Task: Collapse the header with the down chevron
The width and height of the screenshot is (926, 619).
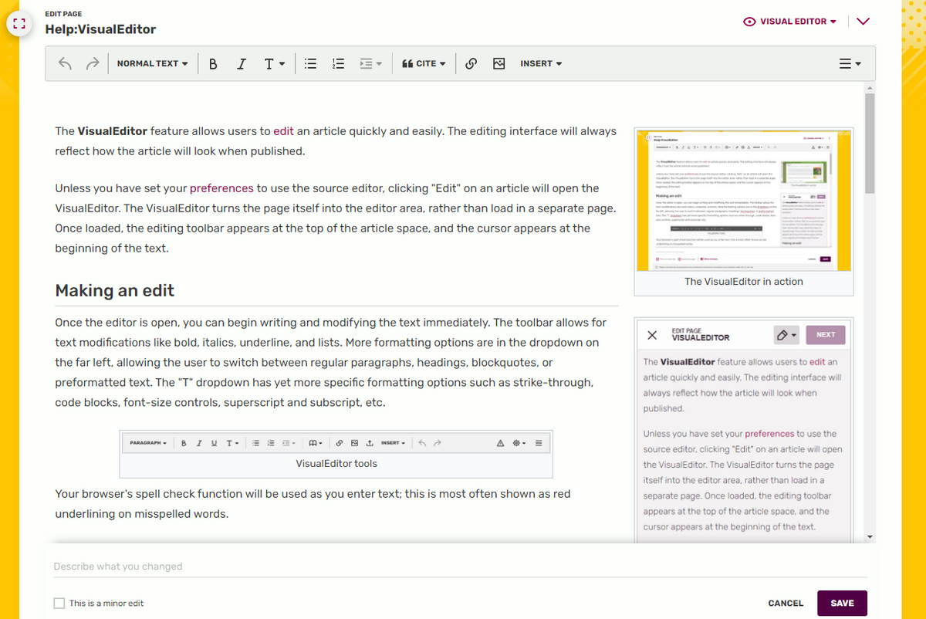Action: (863, 22)
